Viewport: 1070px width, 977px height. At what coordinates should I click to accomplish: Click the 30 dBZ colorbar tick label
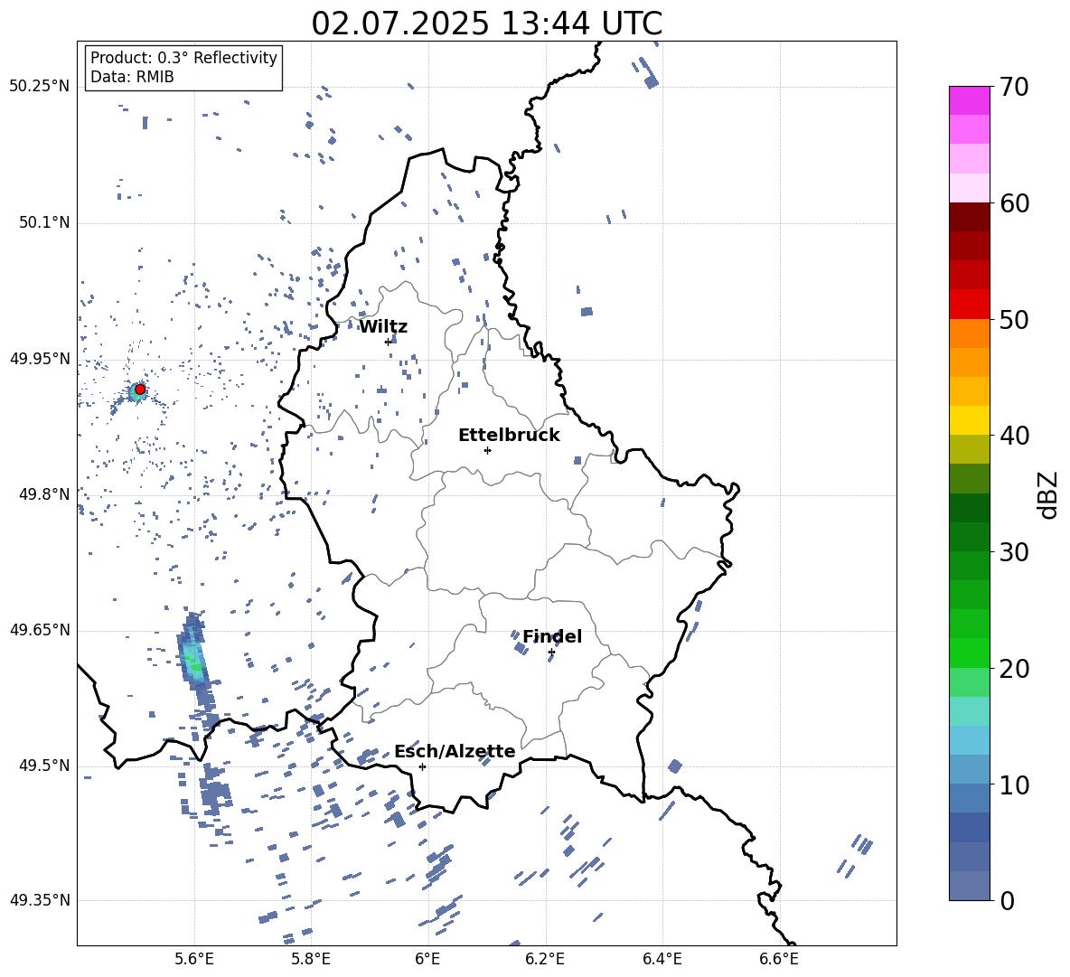(1014, 552)
